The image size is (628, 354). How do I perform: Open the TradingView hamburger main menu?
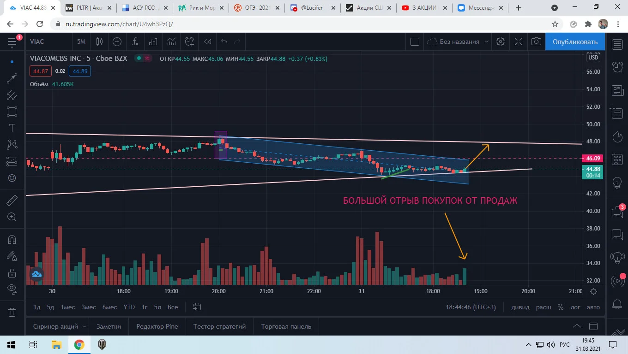pos(12,42)
